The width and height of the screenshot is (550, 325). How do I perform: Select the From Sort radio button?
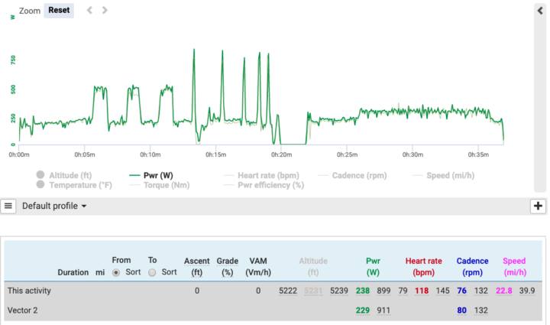(x=117, y=271)
